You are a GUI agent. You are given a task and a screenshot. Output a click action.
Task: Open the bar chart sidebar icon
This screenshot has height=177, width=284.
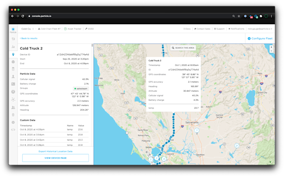pos(13,46)
